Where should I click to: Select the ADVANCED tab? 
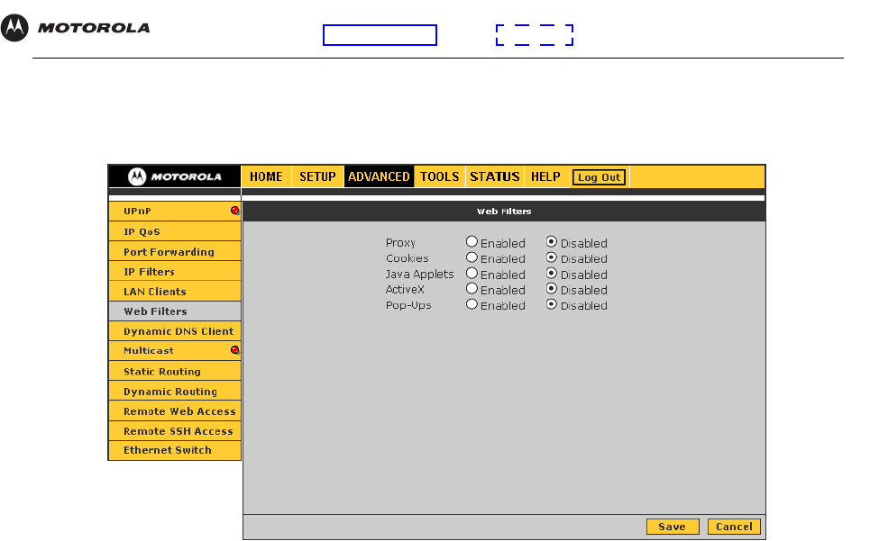(379, 176)
